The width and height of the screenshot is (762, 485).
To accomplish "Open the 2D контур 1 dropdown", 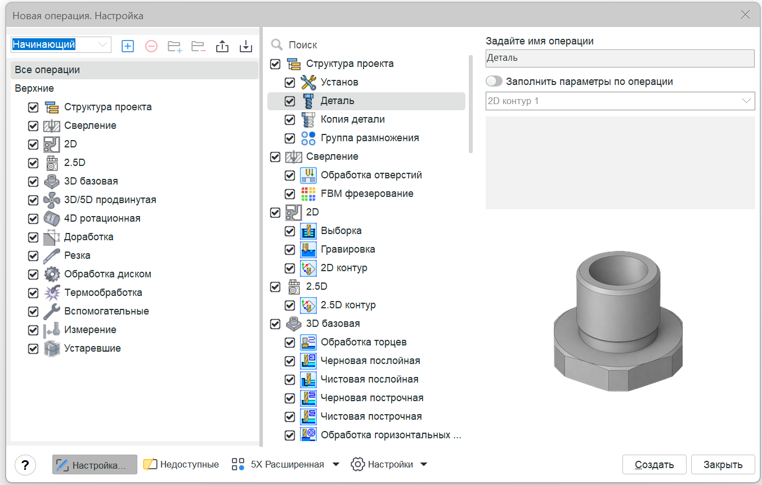I will point(620,101).
